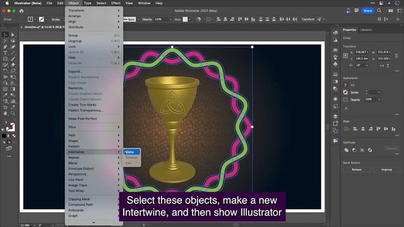Open the comments icon beside Share

point(356,11)
